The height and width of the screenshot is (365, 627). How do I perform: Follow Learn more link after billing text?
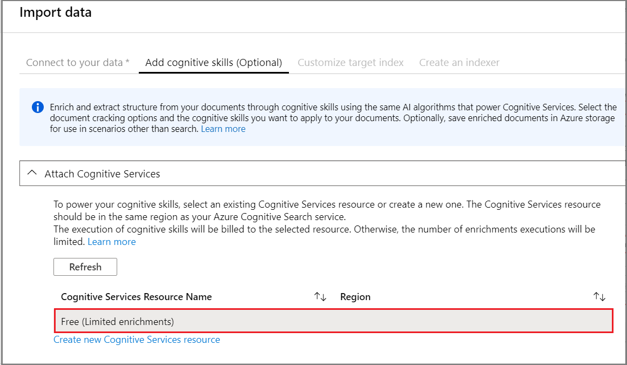112,242
